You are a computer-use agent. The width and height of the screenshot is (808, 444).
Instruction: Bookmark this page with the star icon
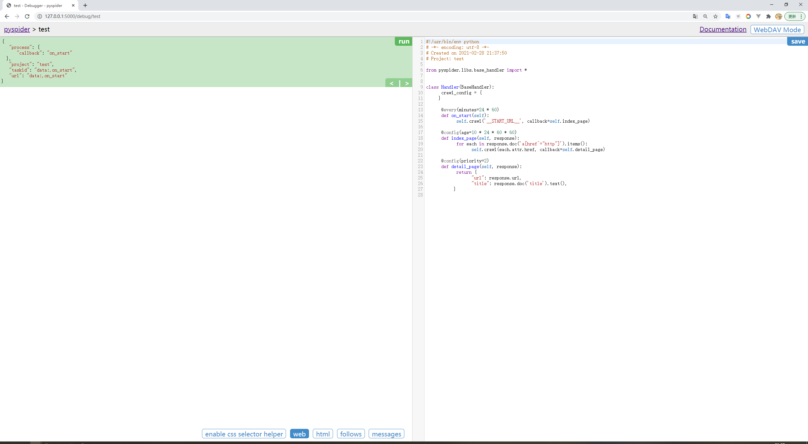716,16
